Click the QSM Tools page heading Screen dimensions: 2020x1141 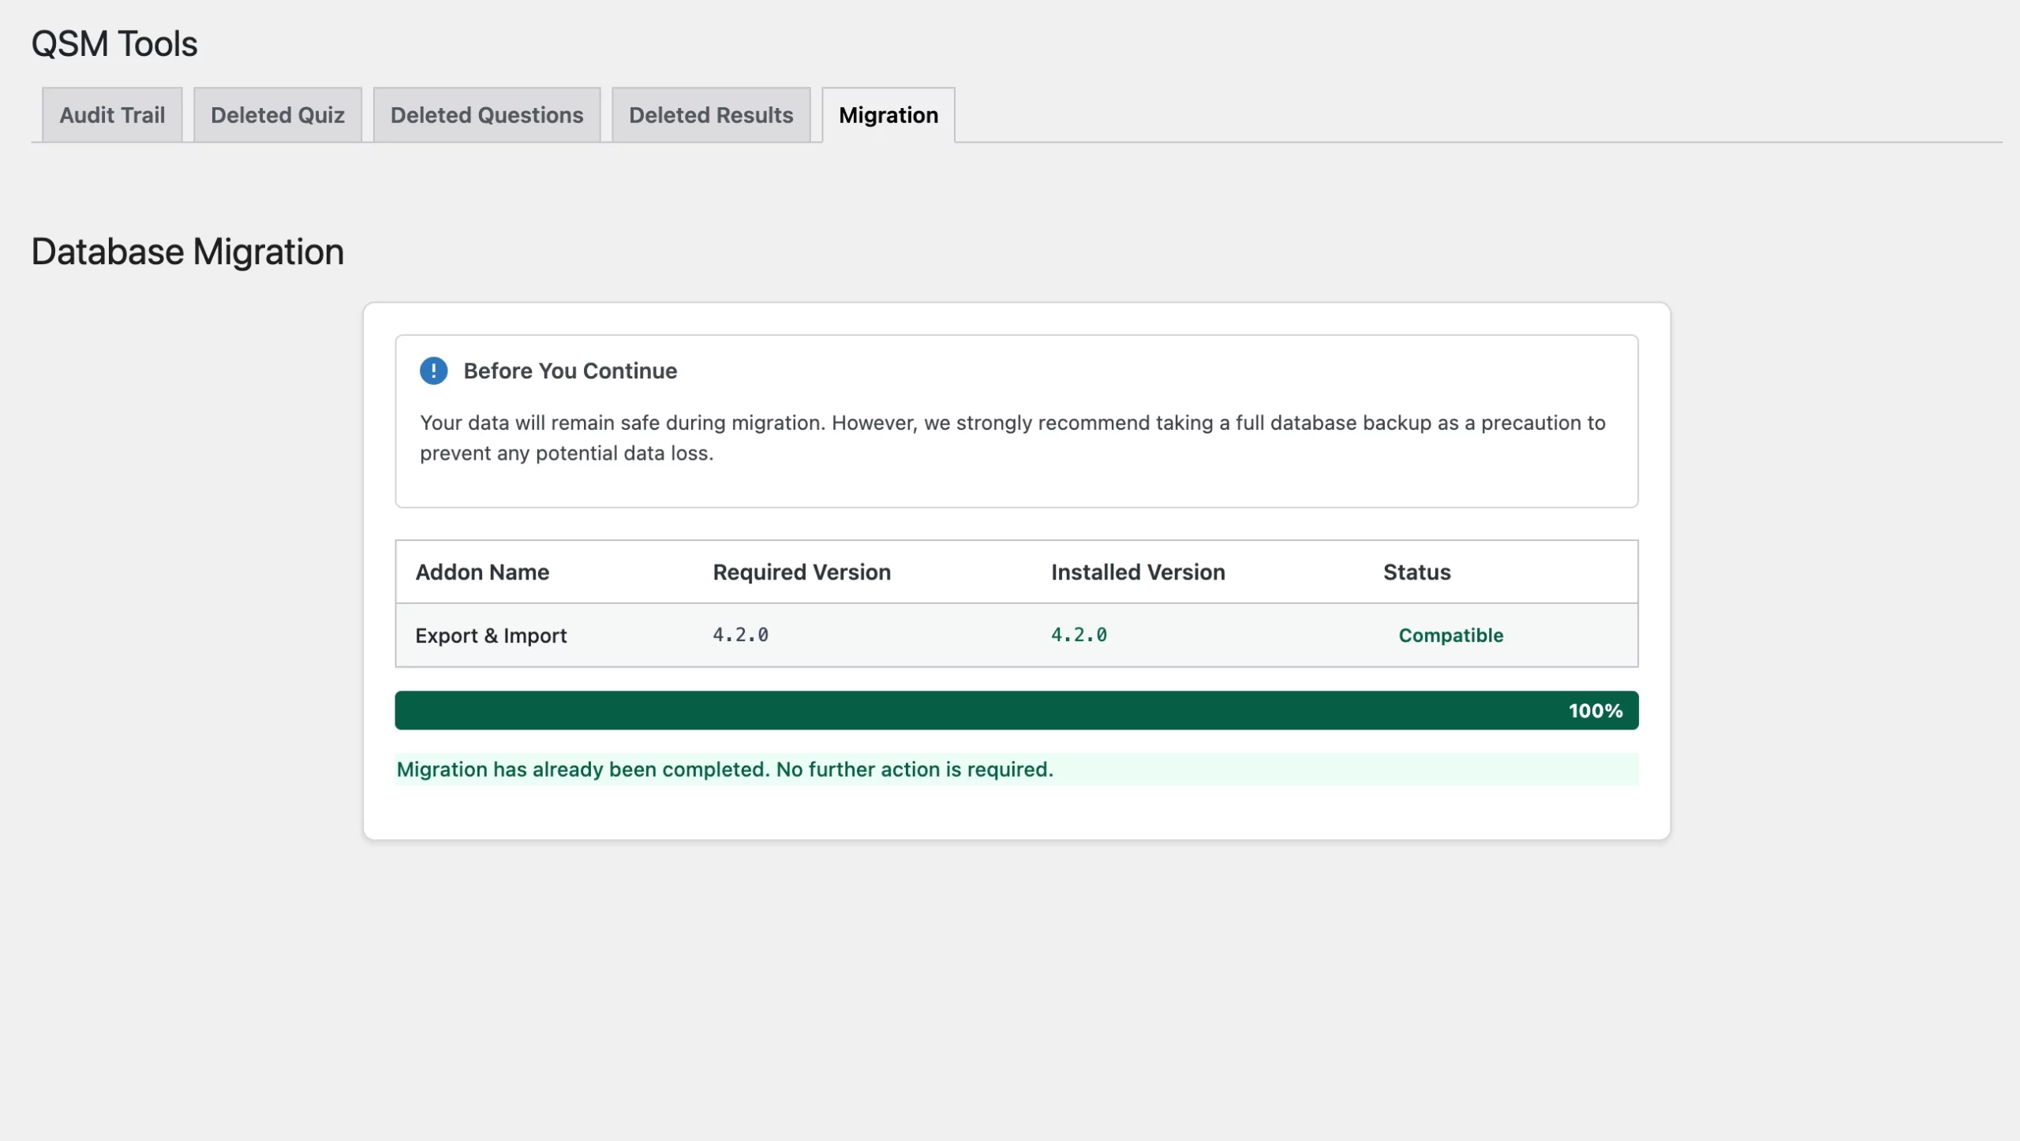coord(114,43)
